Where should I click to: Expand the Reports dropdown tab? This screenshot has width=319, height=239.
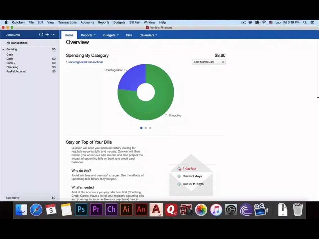[x=88, y=35]
